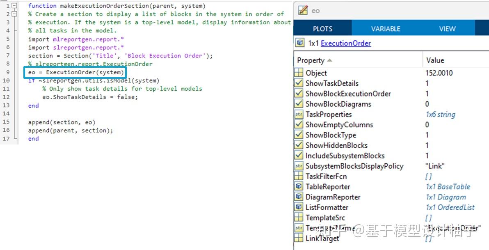Open the VIEW tab
This screenshot has width=489, height=250.
(447, 29)
